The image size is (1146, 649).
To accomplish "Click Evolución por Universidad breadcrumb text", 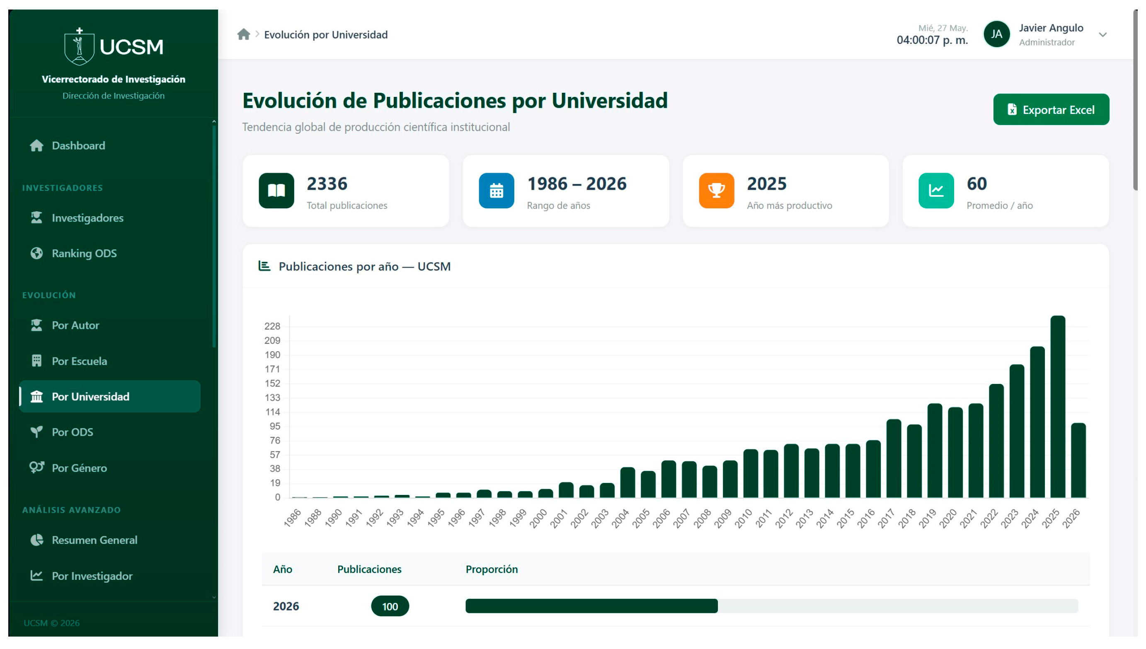I will 326,35.
